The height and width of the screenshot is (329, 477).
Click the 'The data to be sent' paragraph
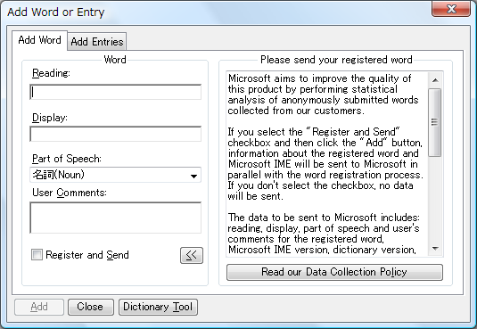click(324, 234)
